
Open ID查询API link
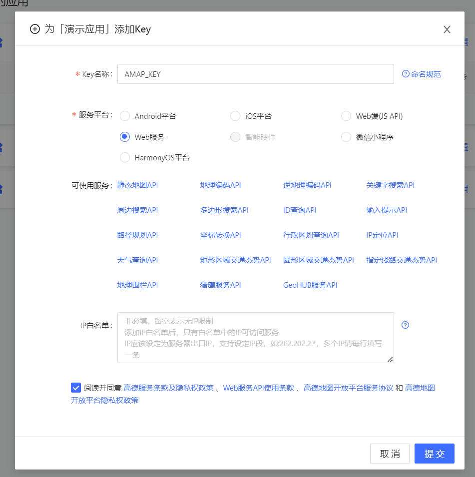300,210
